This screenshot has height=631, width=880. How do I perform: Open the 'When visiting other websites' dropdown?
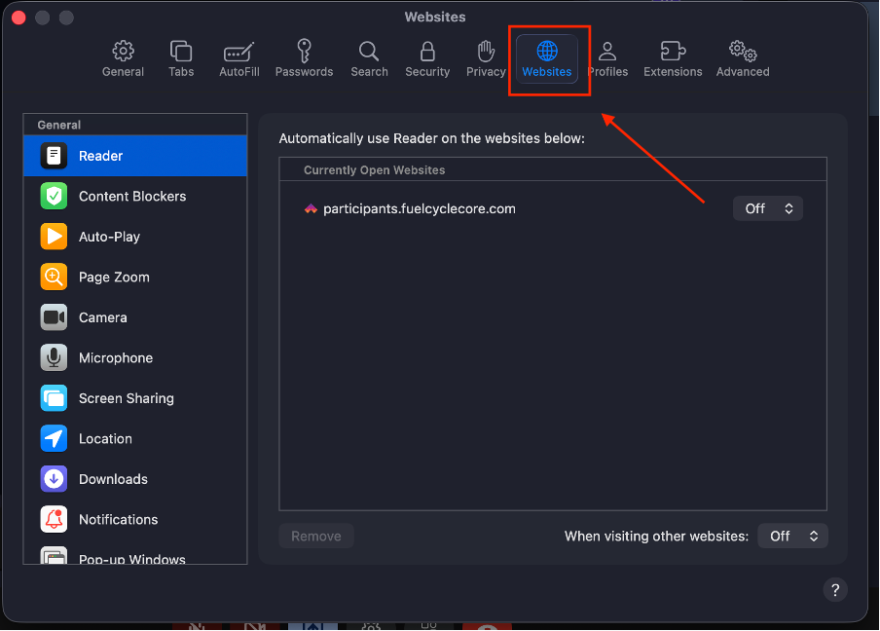pos(792,536)
